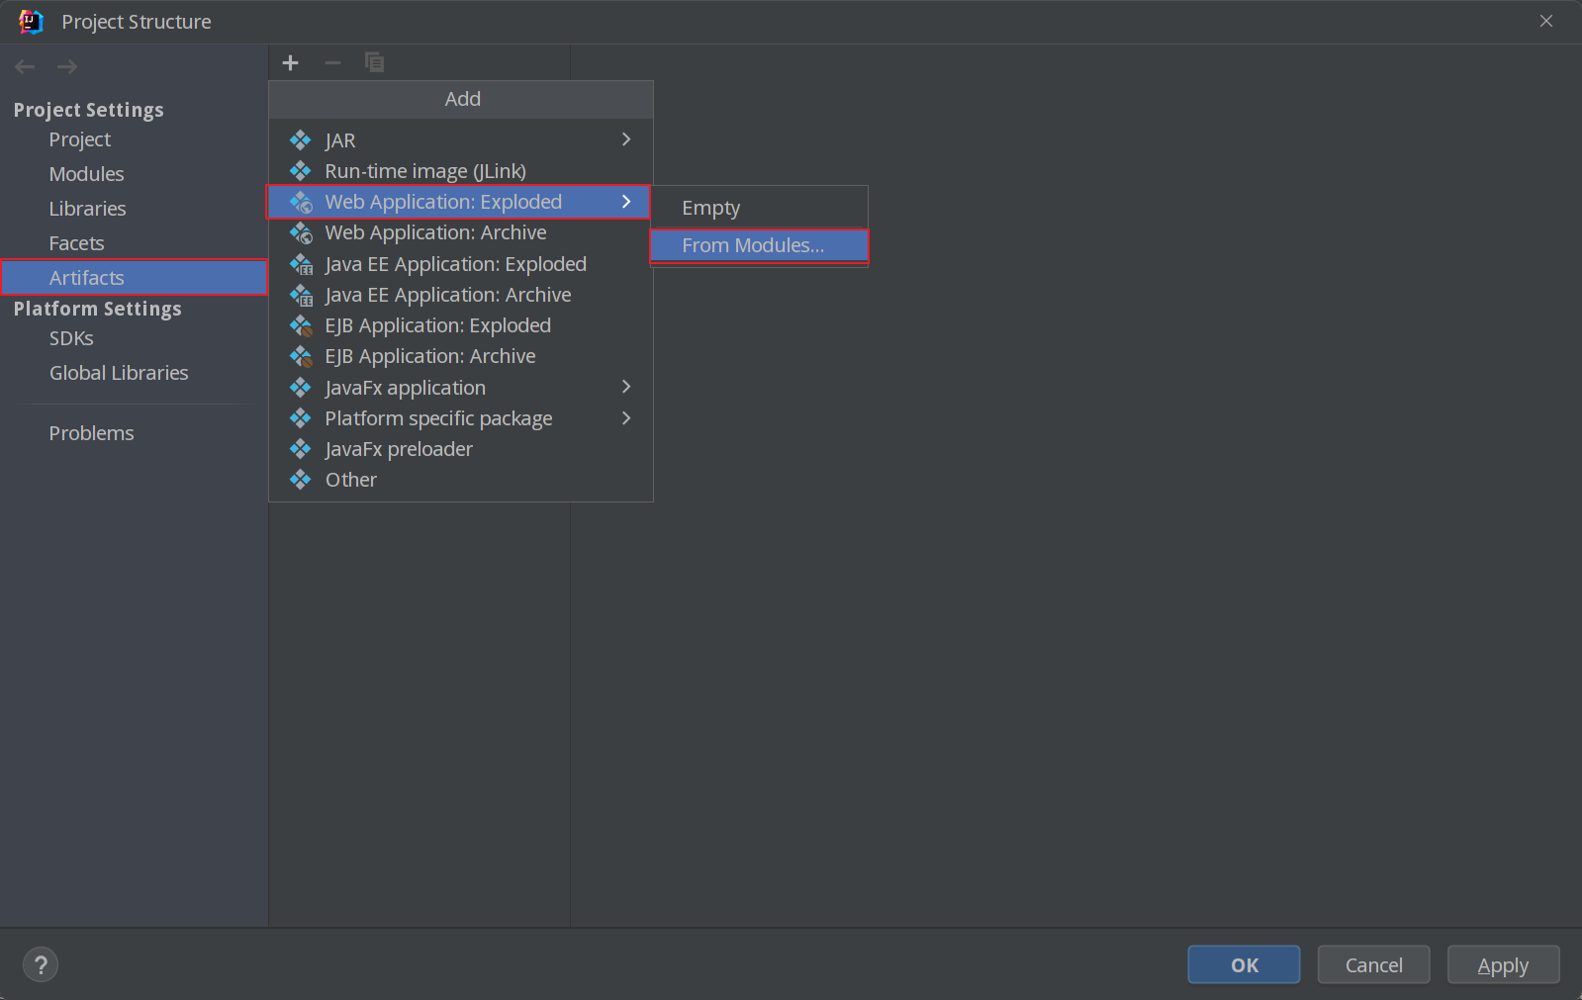Image resolution: width=1582 pixels, height=1000 pixels.
Task: Expand the Platform specific package submenu arrow
Action: coord(626,418)
